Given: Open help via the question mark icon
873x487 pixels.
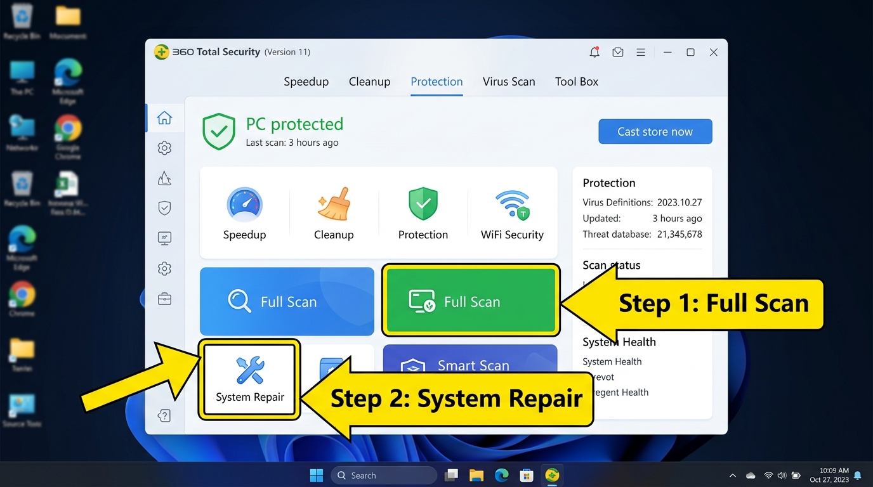Looking at the screenshot, I should 164,415.
